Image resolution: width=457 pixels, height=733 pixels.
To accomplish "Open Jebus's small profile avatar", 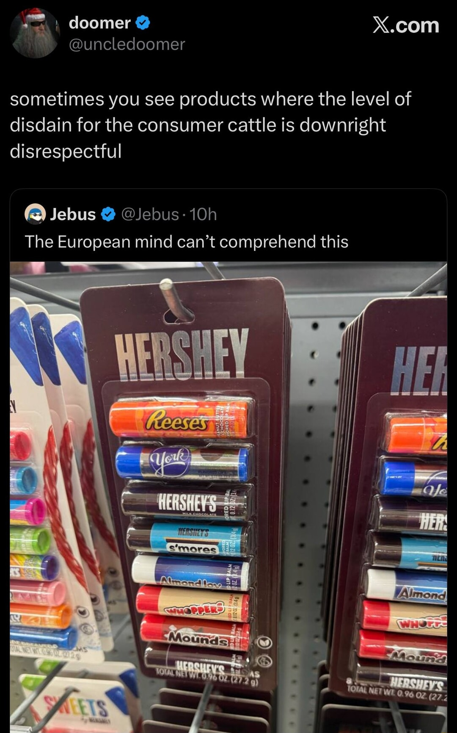I will 35,214.
